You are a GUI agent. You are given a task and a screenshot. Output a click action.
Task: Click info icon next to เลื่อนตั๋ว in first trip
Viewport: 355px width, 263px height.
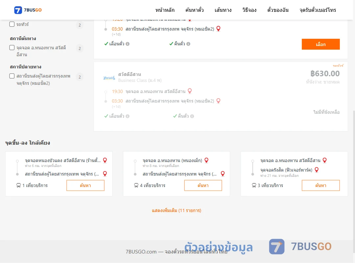(x=128, y=44)
